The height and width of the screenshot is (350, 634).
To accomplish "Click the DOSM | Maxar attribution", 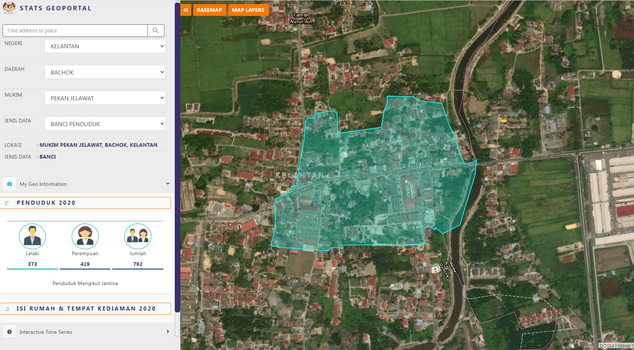I will click(616, 346).
